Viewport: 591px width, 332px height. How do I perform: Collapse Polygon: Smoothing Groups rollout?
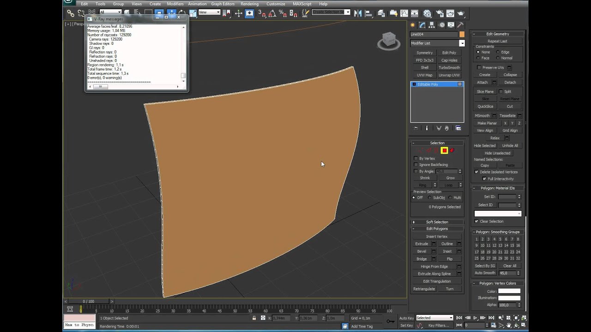[x=498, y=232]
